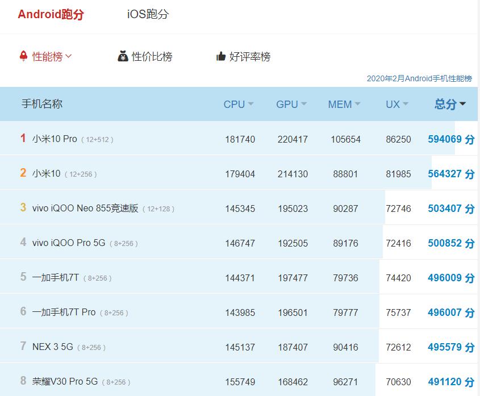
Task: Click CPU score 145137
Action: tap(240, 347)
